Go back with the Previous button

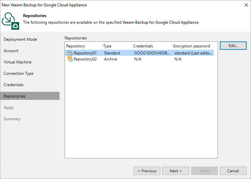(x=147, y=171)
